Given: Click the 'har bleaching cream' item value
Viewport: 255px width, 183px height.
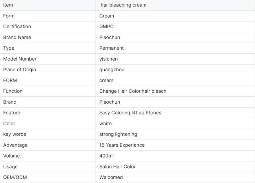Looking at the screenshot, I should 124,5.
